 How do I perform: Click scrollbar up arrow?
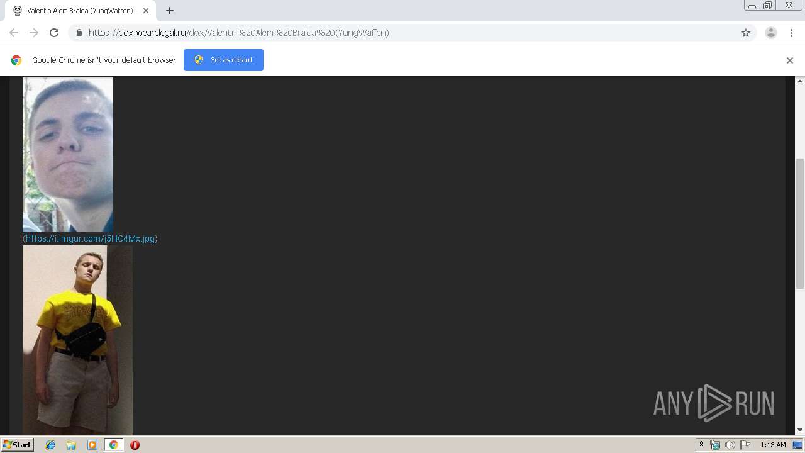pyautogui.click(x=800, y=81)
